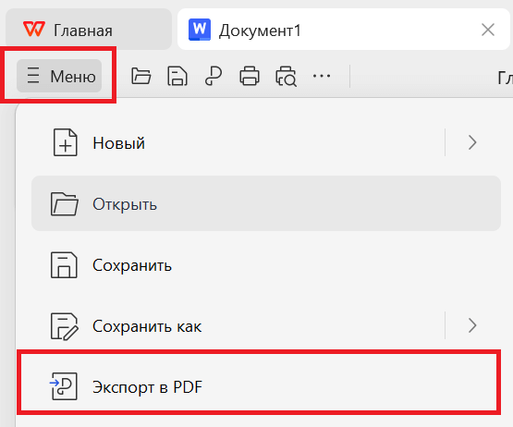This screenshot has height=427, width=513.
Task: Click the blue W document icon
Action: (x=200, y=30)
